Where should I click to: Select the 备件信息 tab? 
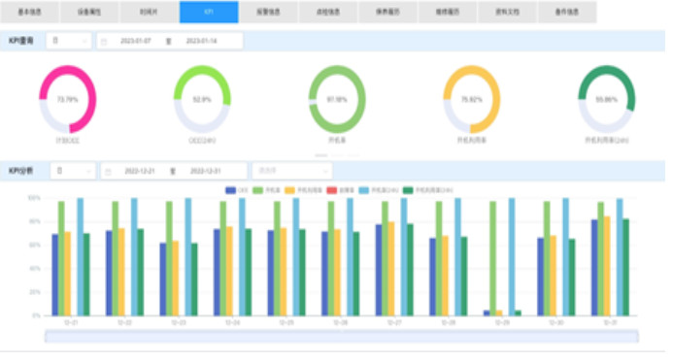pos(567,12)
